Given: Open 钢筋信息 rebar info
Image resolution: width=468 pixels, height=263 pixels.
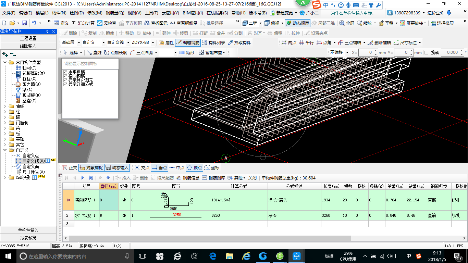Looking at the screenshot, I should coord(188,178).
